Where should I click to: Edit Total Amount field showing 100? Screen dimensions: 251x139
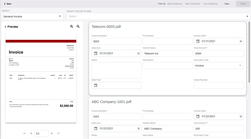point(218,129)
